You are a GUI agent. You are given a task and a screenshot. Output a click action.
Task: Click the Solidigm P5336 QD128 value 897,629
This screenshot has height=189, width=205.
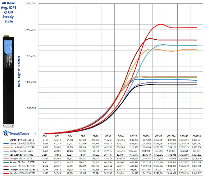click(x=133, y=151)
